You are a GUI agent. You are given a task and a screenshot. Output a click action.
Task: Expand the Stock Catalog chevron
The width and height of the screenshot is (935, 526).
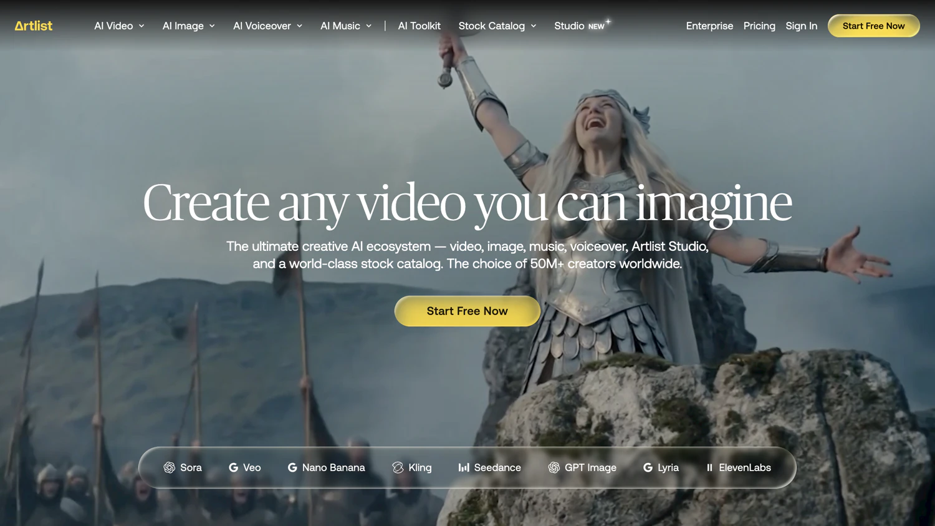click(x=533, y=26)
